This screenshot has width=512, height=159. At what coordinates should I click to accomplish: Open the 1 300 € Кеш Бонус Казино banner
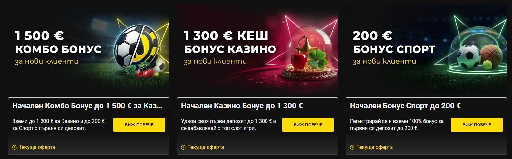[x=257, y=49]
